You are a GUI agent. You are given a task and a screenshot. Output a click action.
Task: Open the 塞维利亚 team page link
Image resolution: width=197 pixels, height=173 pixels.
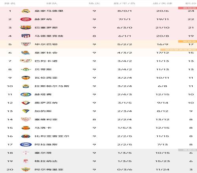[46, 120]
